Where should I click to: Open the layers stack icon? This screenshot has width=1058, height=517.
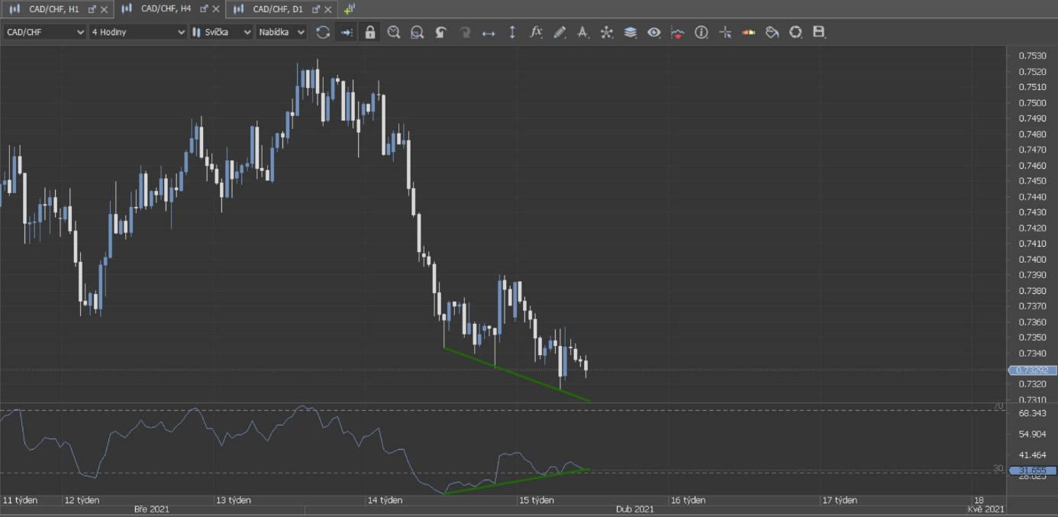[631, 32]
